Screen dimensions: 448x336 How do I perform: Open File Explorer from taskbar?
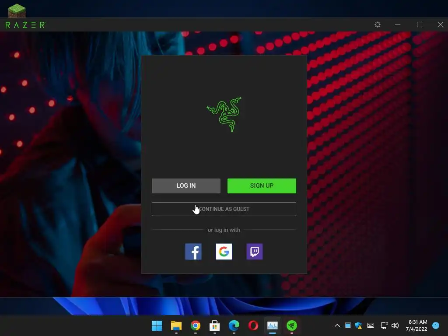[x=176, y=325]
